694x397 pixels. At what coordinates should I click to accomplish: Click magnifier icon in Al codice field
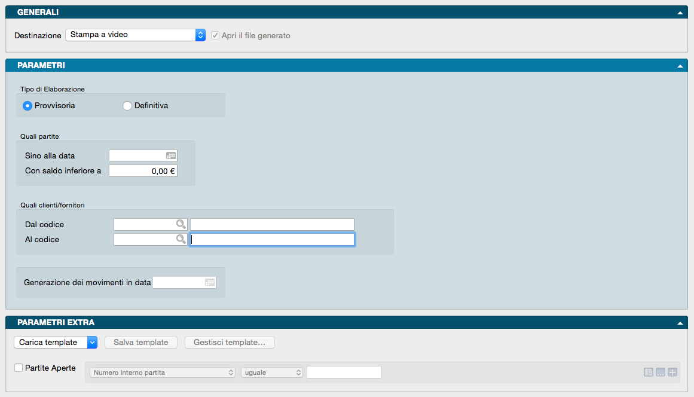coord(181,239)
